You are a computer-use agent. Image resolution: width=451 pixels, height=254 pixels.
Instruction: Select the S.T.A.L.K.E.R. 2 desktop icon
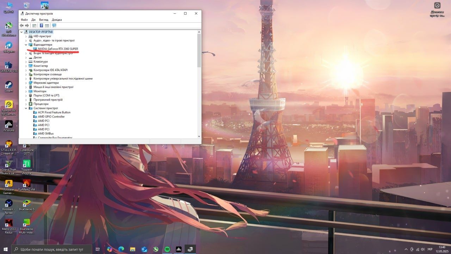[x=9, y=147]
